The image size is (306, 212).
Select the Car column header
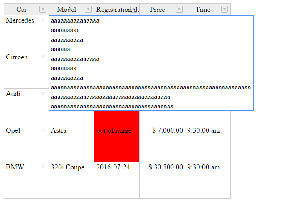click(x=26, y=10)
